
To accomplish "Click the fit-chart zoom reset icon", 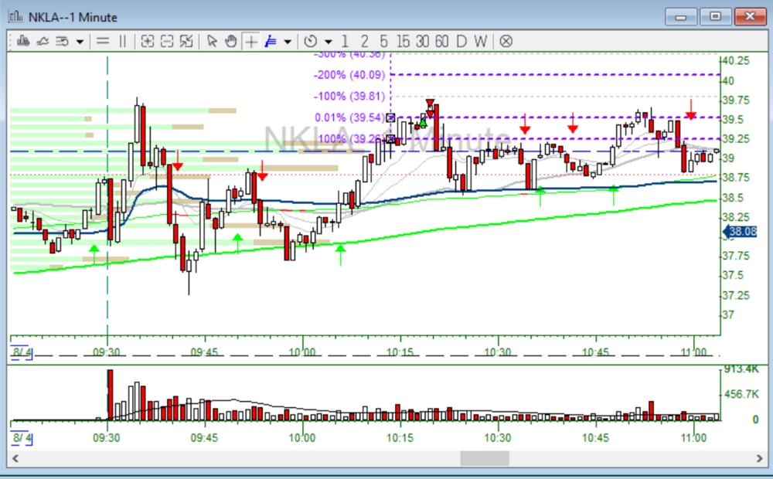I will coord(186,41).
